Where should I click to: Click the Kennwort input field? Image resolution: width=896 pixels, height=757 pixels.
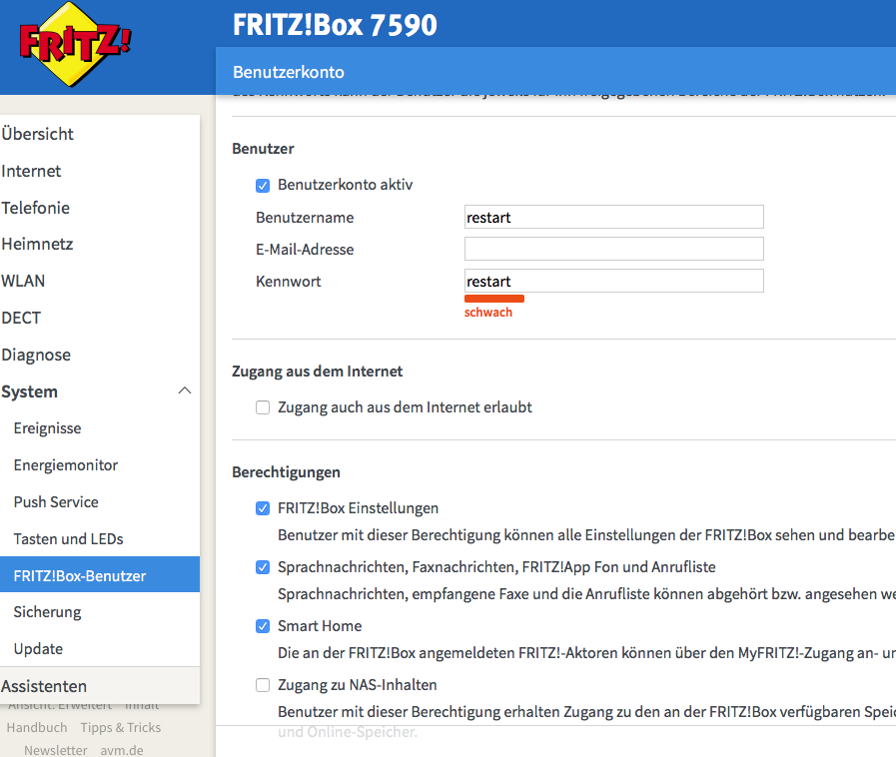pyautogui.click(x=613, y=281)
